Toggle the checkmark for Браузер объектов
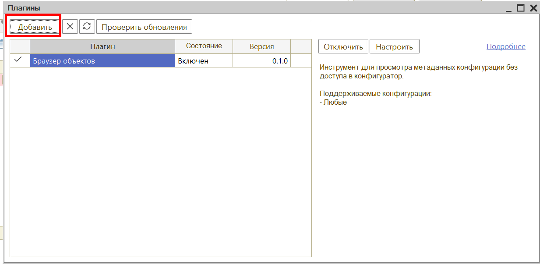The image size is (540, 265). (19, 60)
